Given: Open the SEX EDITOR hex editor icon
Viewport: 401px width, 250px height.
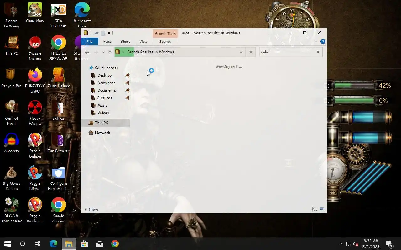Looking at the screenshot, I should click(59, 16).
